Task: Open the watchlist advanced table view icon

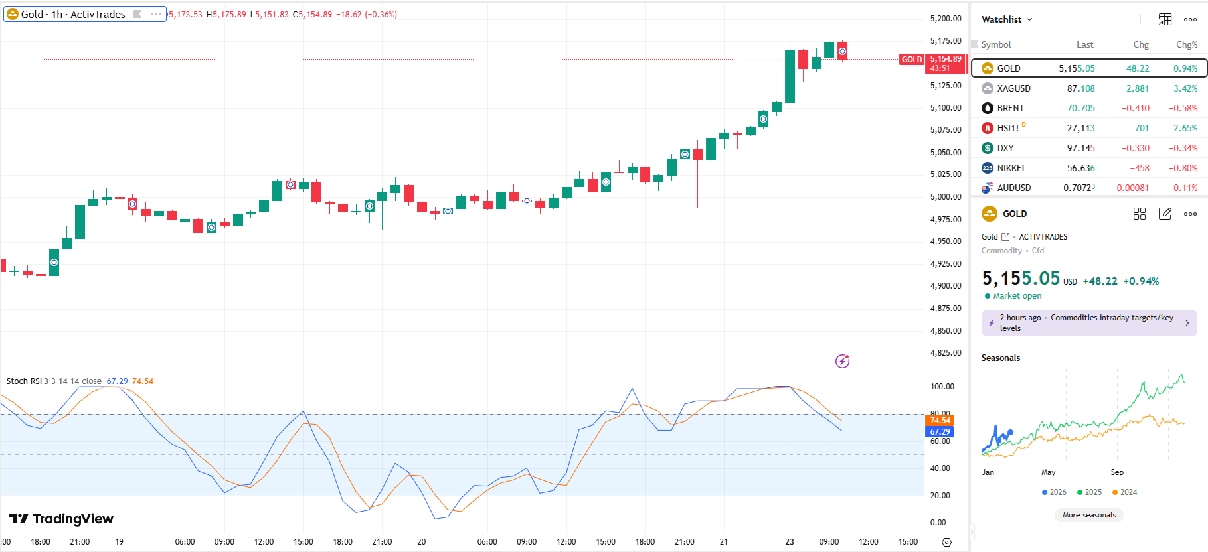Action: 1165,19
